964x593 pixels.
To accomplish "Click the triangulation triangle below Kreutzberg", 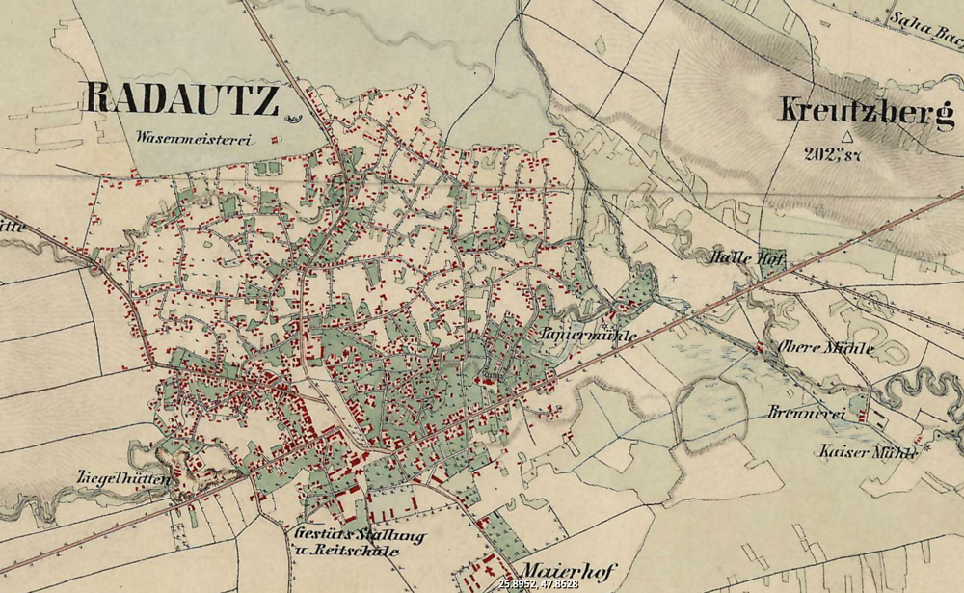I will point(847,136).
